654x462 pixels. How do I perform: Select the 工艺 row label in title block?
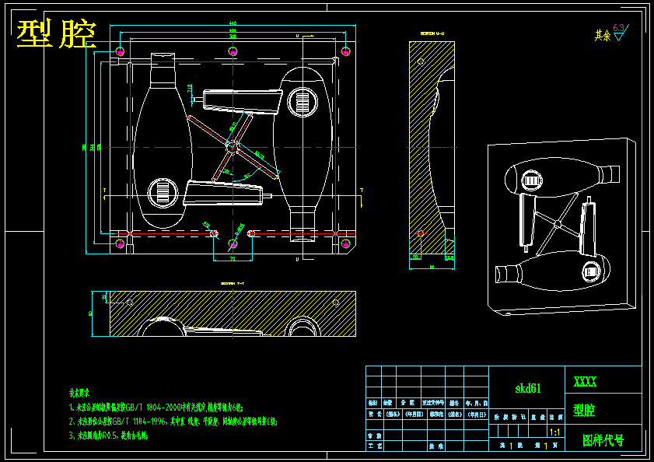coord(374,446)
